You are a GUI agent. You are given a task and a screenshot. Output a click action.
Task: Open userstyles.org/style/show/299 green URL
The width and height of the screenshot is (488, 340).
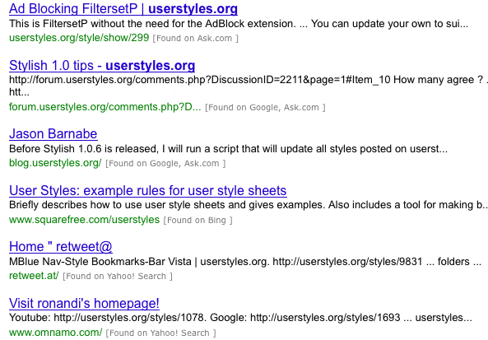pos(79,38)
